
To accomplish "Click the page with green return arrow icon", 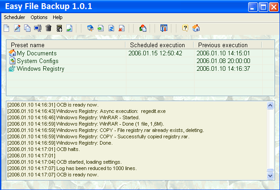I will click(x=69, y=28).
